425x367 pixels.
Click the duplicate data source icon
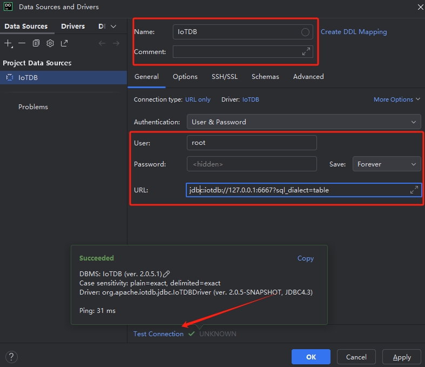tap(36, 43)
